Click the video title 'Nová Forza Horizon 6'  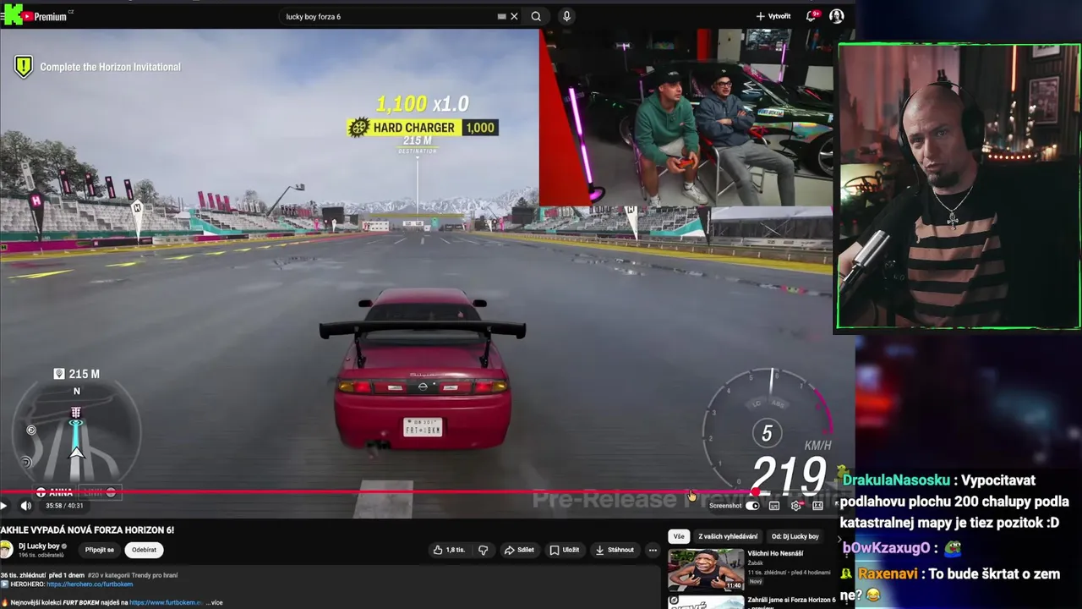tap(87, 529)
